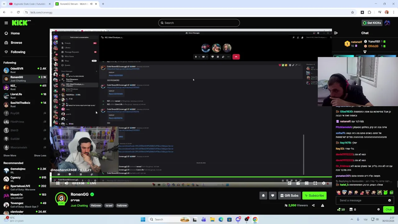Open the Chrome three-dot menu

[394, 12]
